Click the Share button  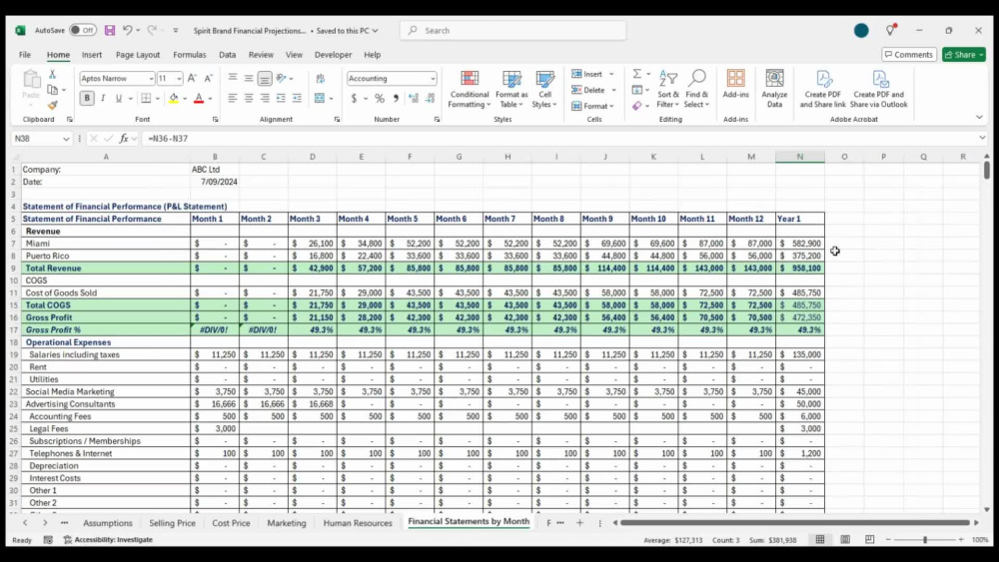(x=963, y=55)
